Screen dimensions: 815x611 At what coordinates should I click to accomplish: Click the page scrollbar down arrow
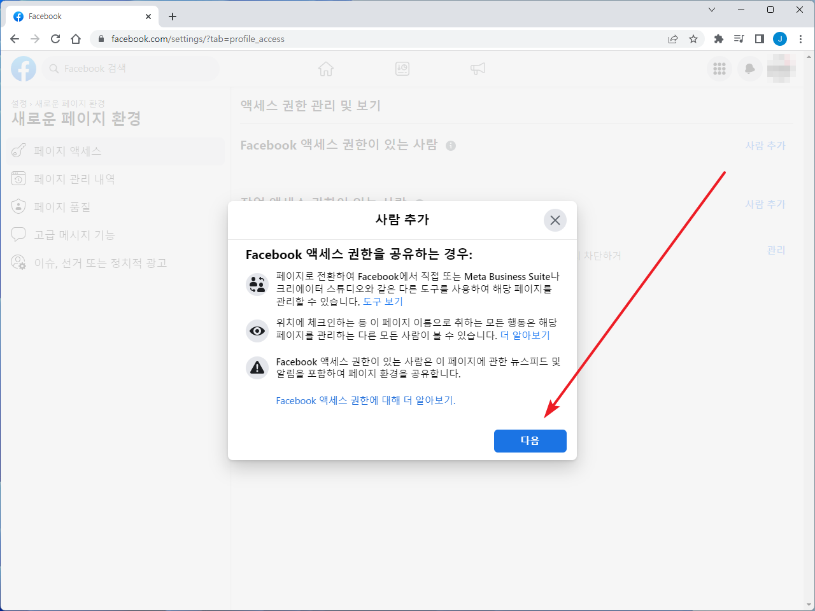(x=809, y=605)
